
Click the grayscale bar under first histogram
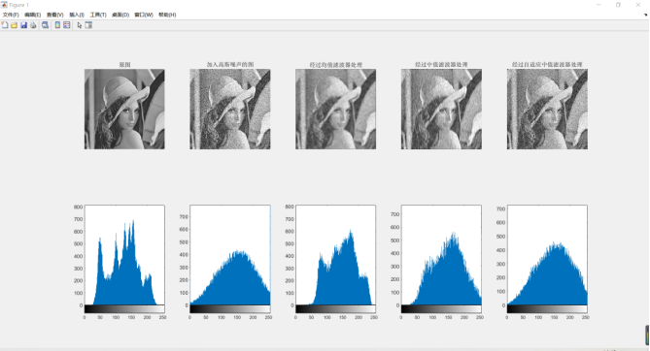(124, 308)
